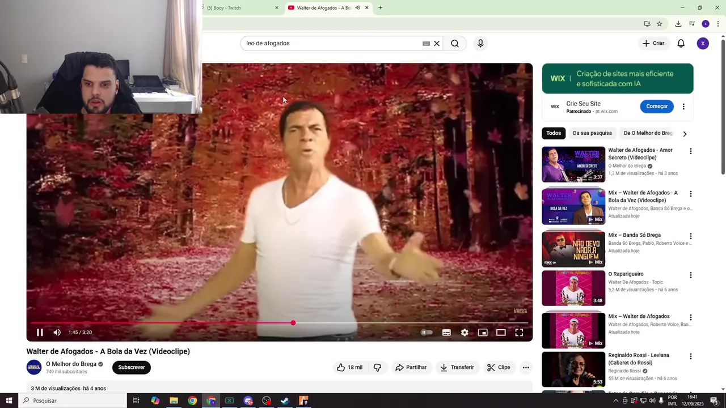Click the magnifier search button
The image size is (726, 408).
tap(455, 44)
